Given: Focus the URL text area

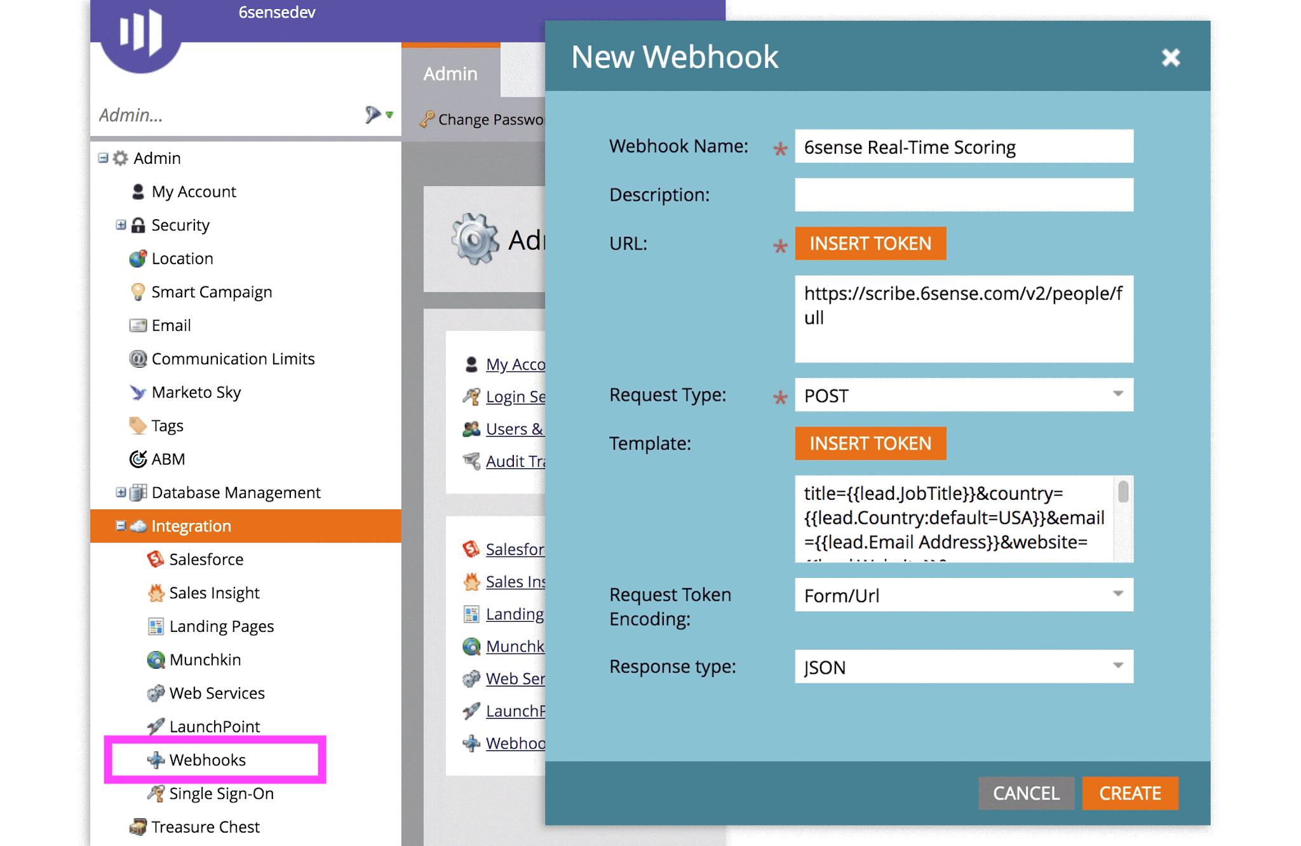Looking at the screenshot, I should tap(964, 319).
